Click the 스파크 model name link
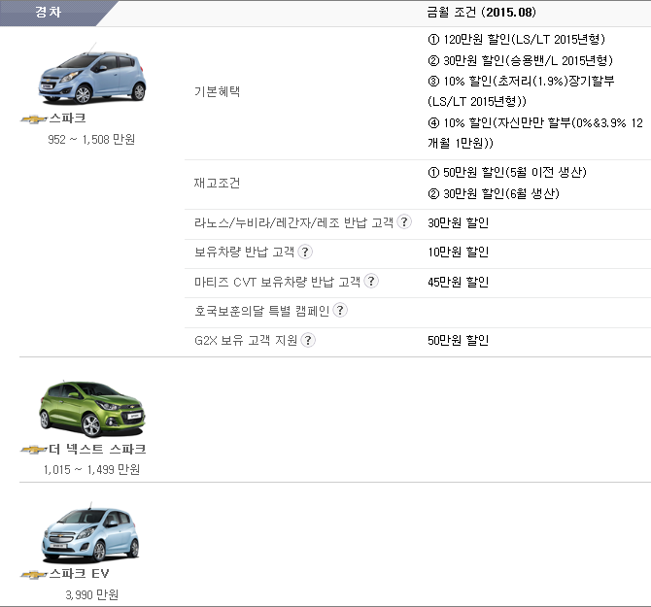651x607 pixels. coord(68,118)
